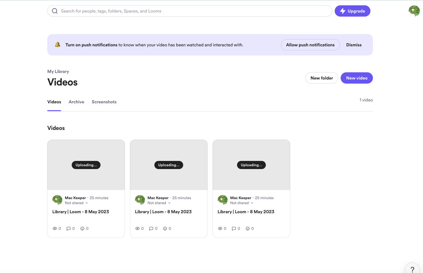Click the reactions smiley icon on the leftmost card
The image size is (423, 273).
pos(82,229)
